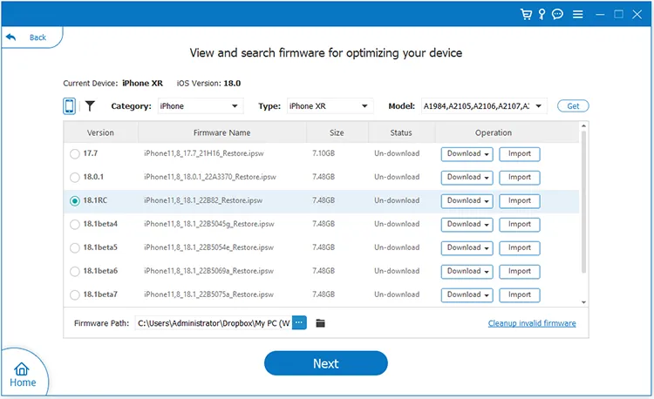
Task: Sort by the Version column header
Action: pyautogui.click(x=100, y=132)
